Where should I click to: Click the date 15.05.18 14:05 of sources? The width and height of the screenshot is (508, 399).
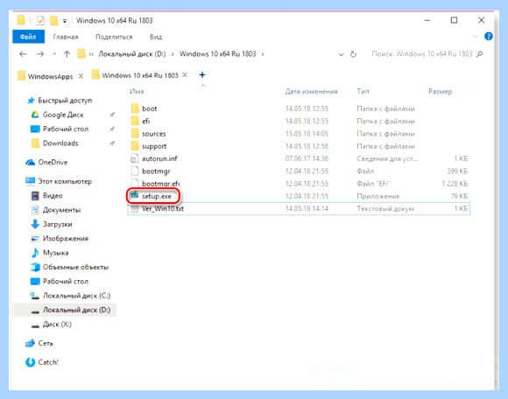(x=307, y=134)
